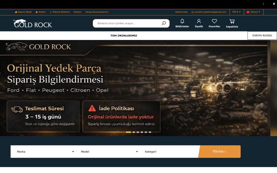Click the Filtrele button
The width and height of the screenshot is (277, 173).
pyautogui.click(x=219, y=151)
